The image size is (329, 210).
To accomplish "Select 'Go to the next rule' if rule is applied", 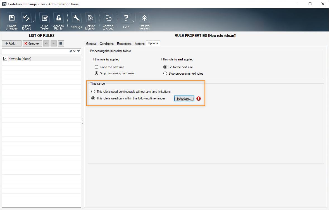I will [97, 67].
